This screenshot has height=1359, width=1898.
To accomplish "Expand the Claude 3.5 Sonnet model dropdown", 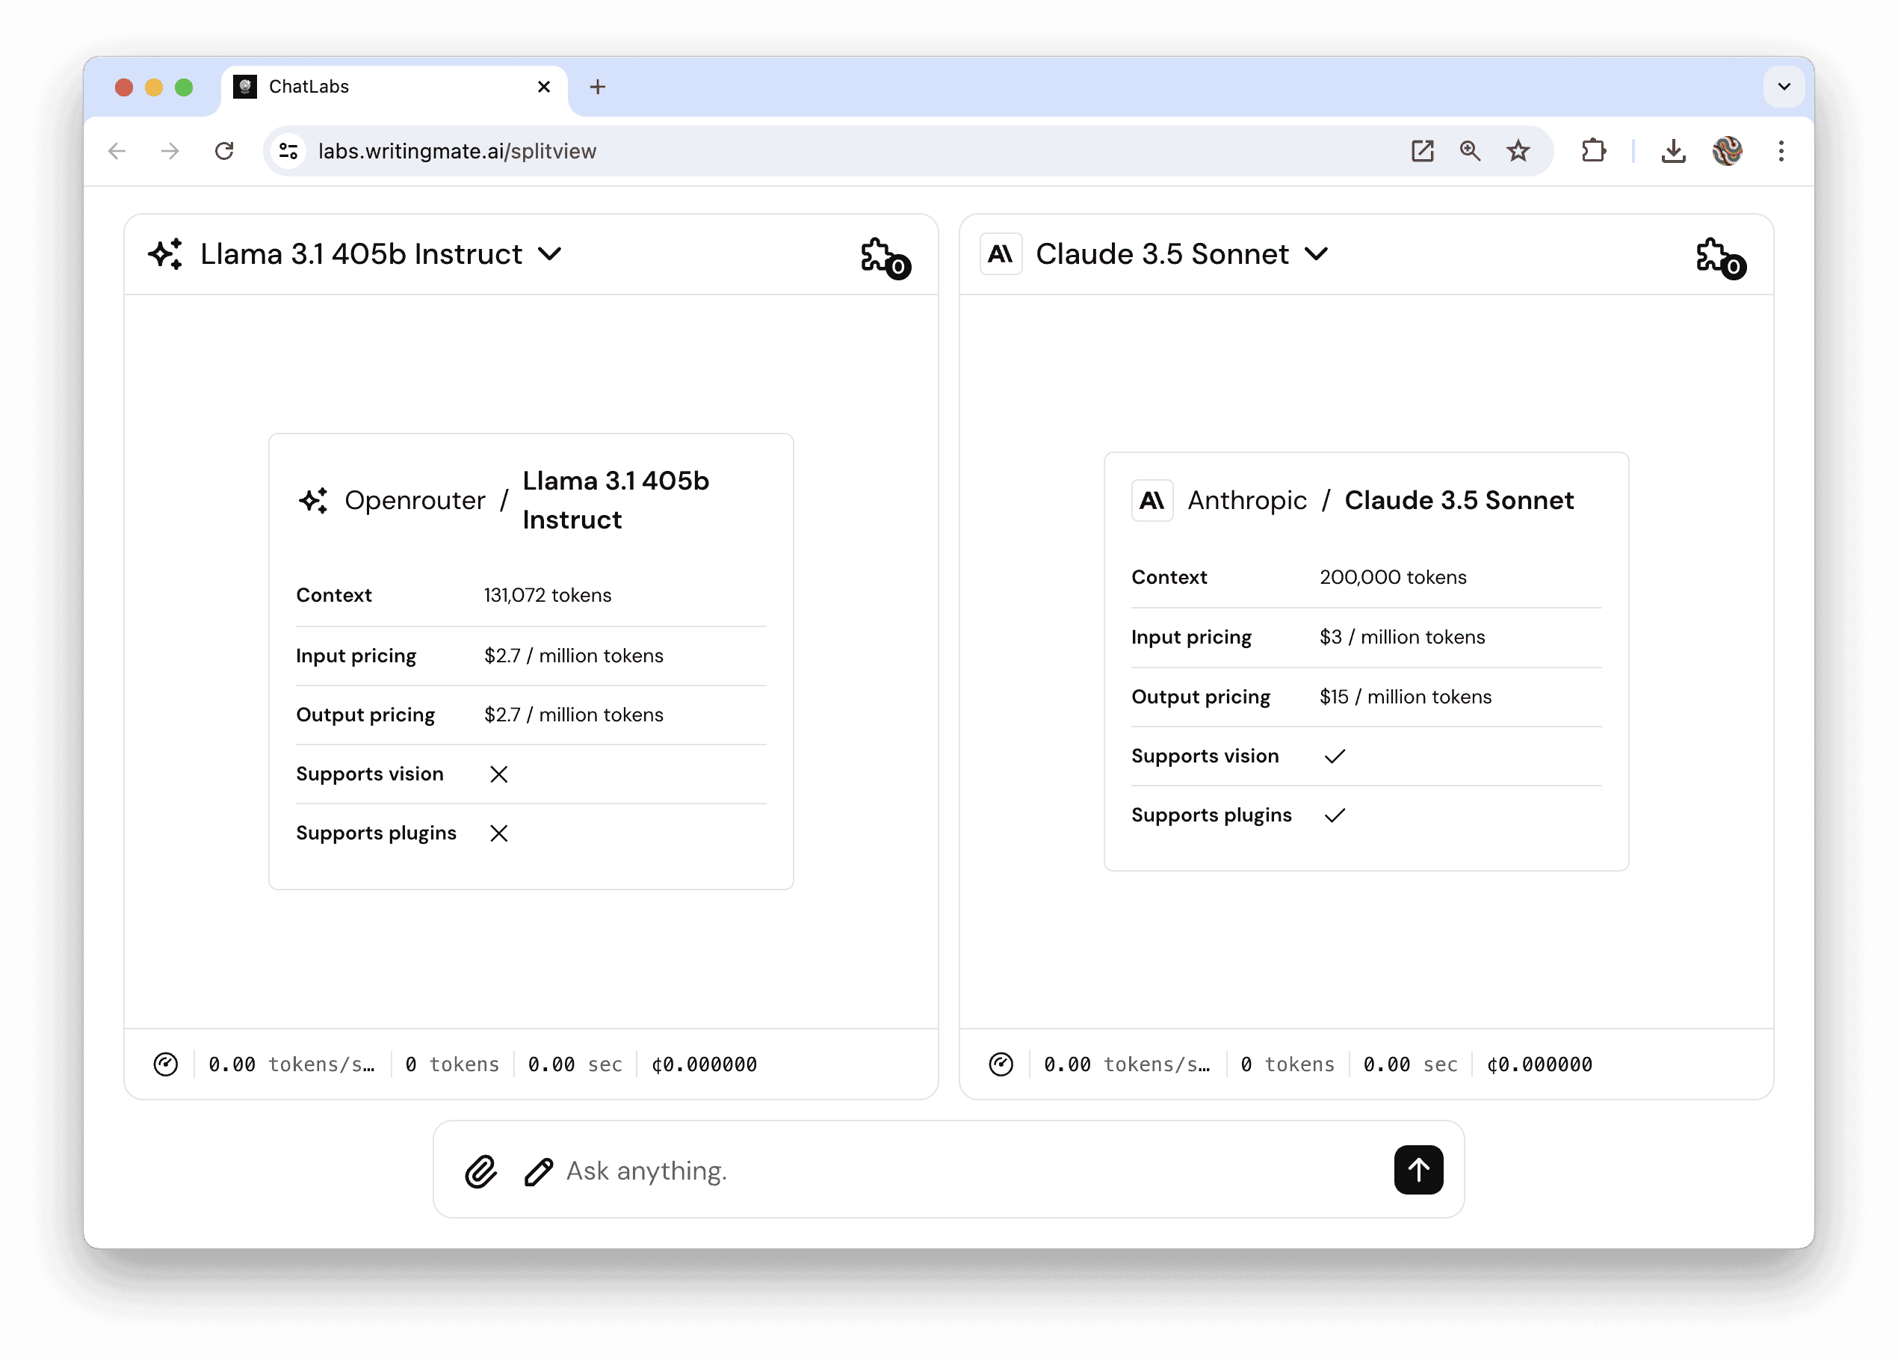I will pyautogui.click(x=1316, y=253).
